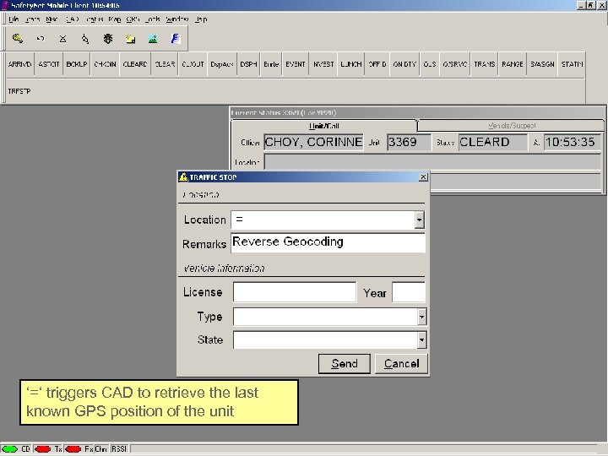Click the ARRIVD status button
The height and width of the screenshot is (456, 608).
[x=19, y=64]
